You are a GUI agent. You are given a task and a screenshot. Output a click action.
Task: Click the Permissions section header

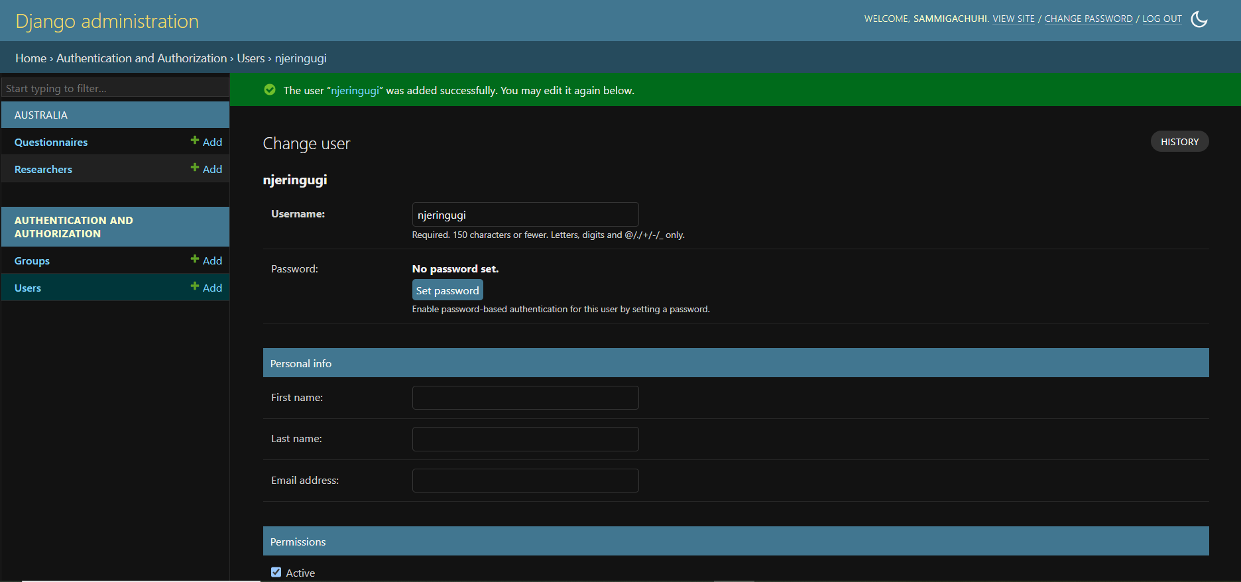(x=736, y=541)
